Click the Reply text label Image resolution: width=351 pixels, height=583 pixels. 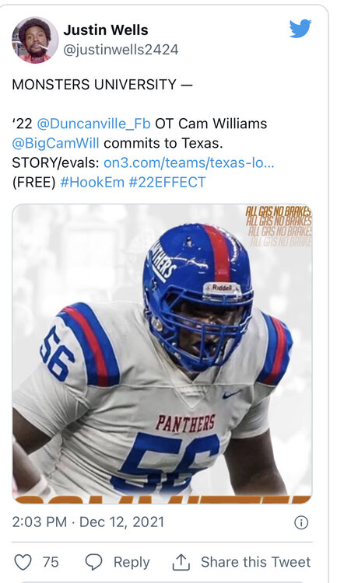132,562
